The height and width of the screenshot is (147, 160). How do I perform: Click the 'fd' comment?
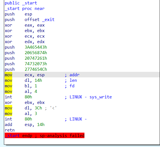(x=72, y=86)
